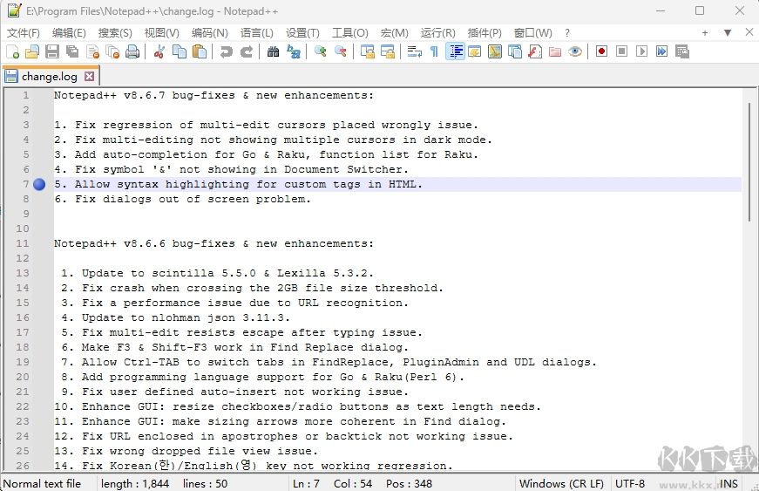This screenshot has width=759, height=491.
Task: Open the 插件(P) menu
Action: (485, 33)
